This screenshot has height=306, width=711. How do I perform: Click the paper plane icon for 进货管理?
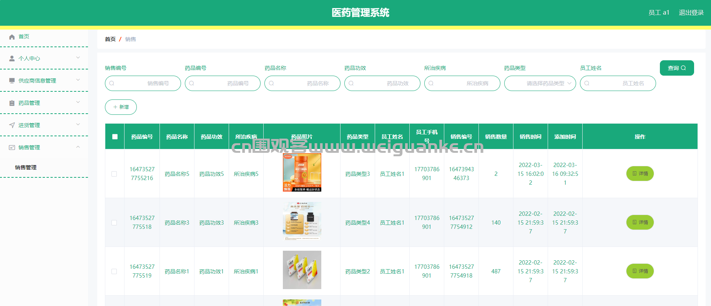pos(12,125)
